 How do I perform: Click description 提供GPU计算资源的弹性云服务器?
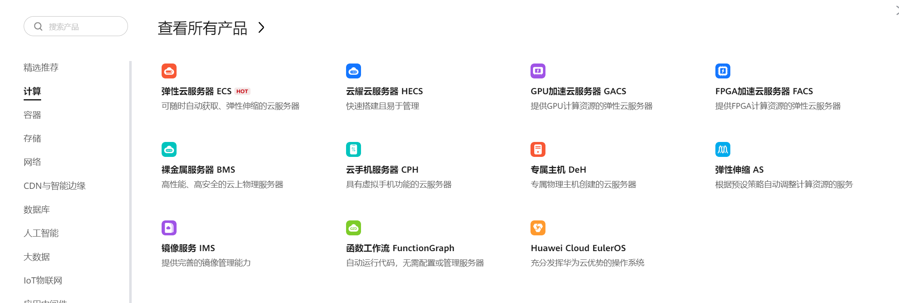(592, 106)
